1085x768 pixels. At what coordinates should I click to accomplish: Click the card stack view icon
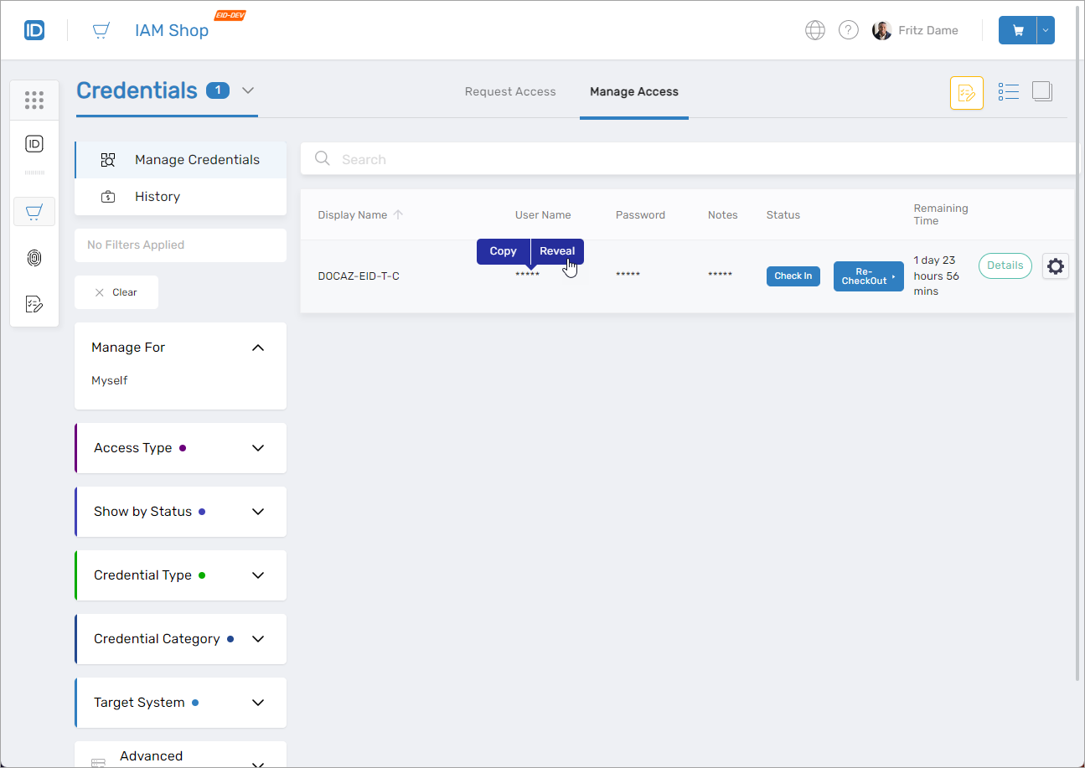[1041, 92]
